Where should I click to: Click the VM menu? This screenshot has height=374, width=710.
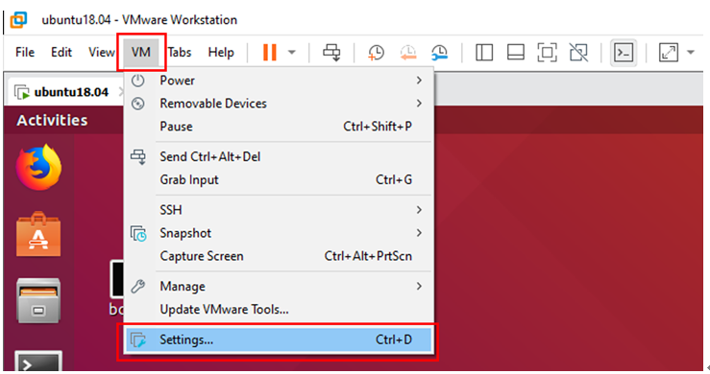tap(141, 53)
